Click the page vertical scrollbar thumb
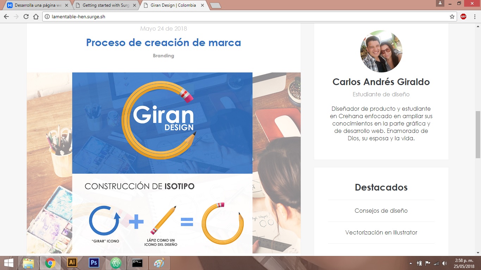This screenshot has height=270, width=481. [478, 135]
